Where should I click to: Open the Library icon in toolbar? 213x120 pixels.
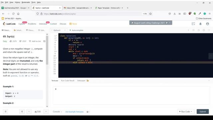tap(180, 14)
